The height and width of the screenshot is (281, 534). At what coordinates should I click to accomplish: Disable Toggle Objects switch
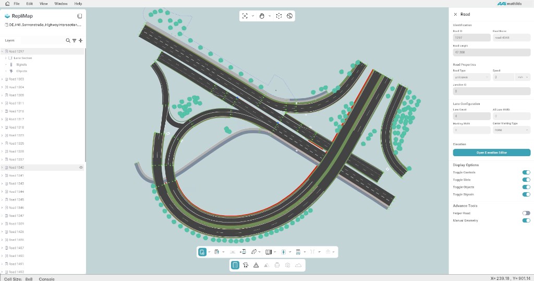click(526, 187)
